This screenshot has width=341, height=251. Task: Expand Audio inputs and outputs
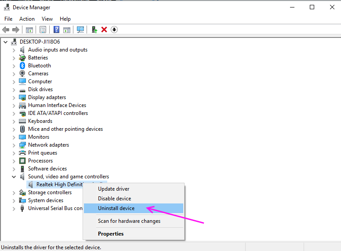click(x=14, y=50)
